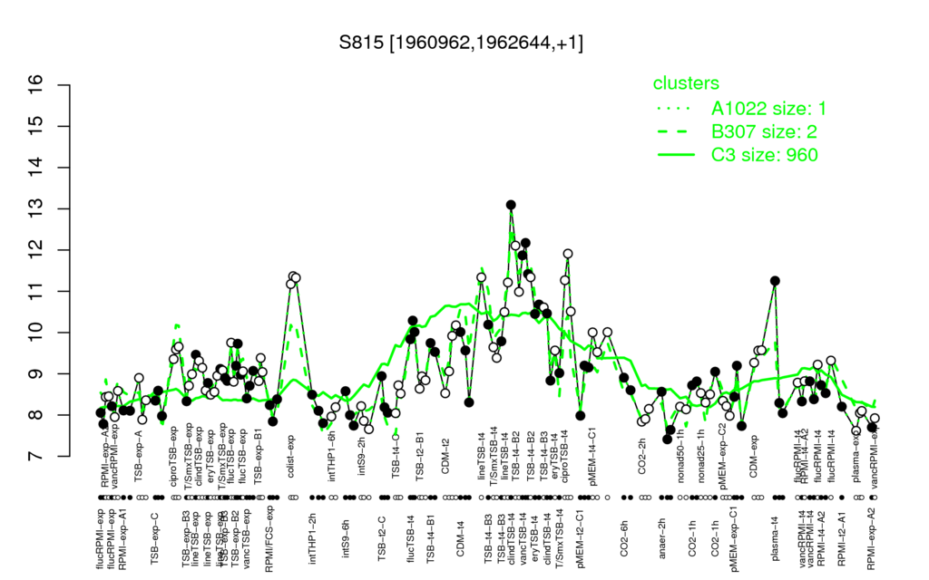The width and height of the screenshot is (929, 580).
Task: Click y-axis tick label 13
Action: [x=36, y=209]
